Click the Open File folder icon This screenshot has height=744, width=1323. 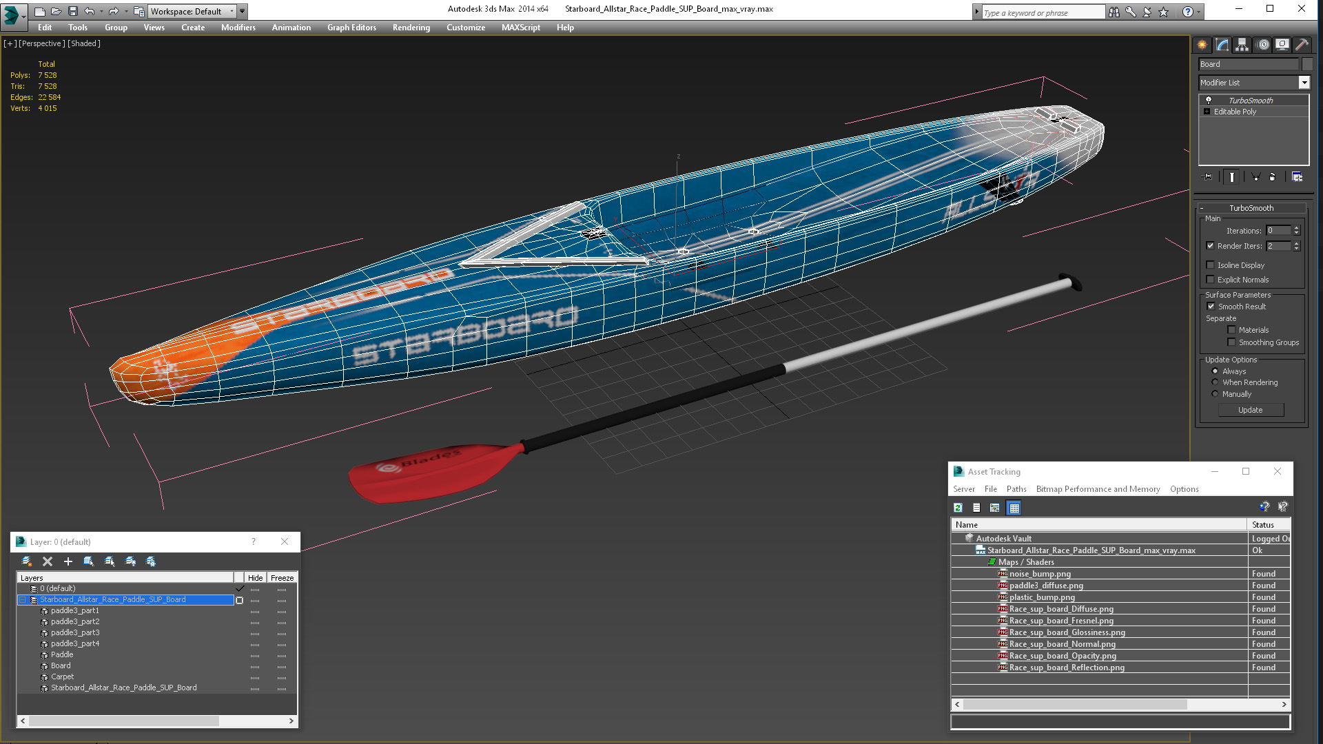(56, 11)
